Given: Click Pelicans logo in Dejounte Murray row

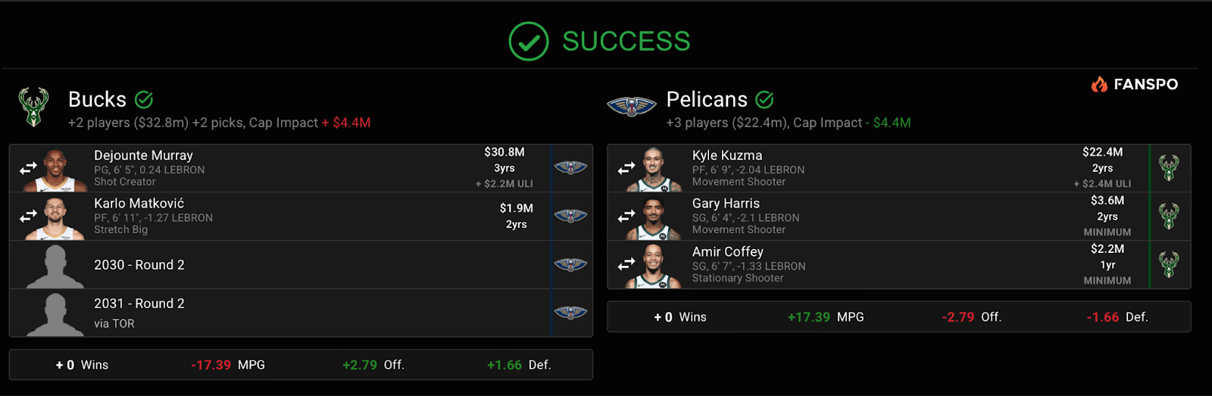Looking at the screenshot, I should [x=570, y=168].
